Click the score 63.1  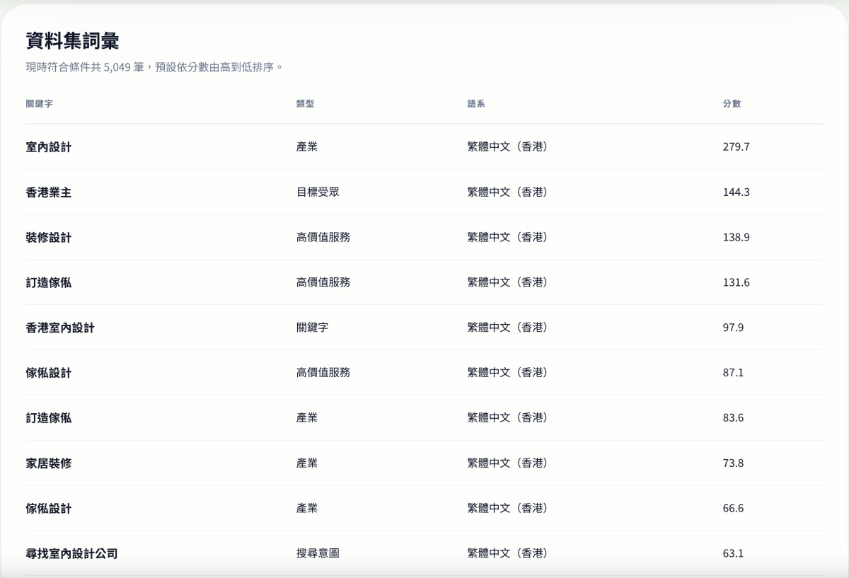733,553
